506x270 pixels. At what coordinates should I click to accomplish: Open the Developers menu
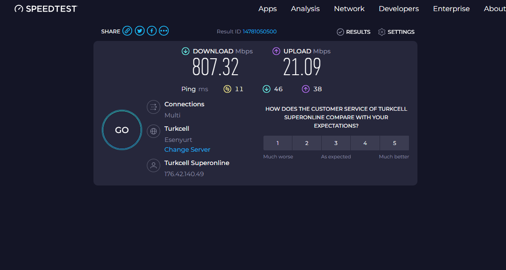[x=398, y=9]
